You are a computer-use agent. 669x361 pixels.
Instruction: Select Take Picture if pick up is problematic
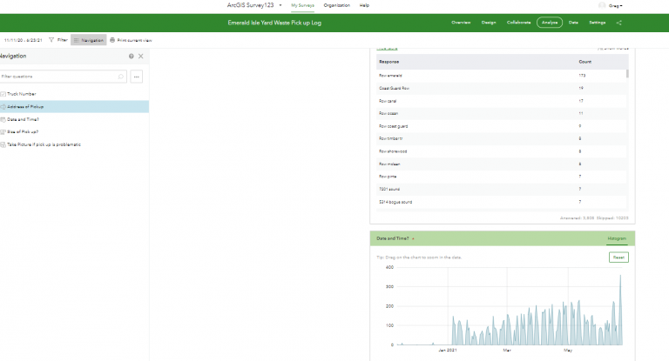point(74,144)
